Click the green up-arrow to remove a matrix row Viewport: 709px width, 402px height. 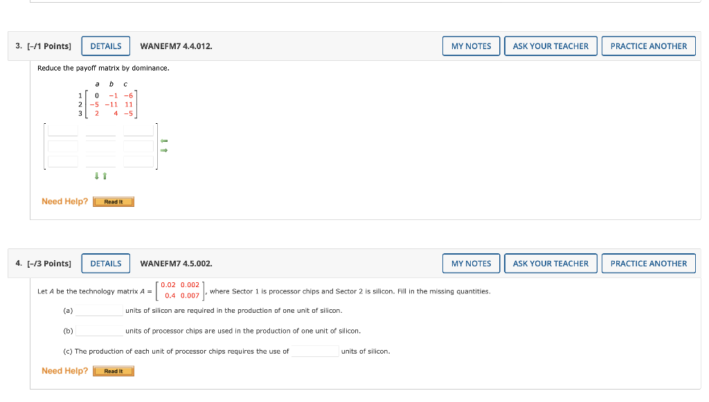103,176
